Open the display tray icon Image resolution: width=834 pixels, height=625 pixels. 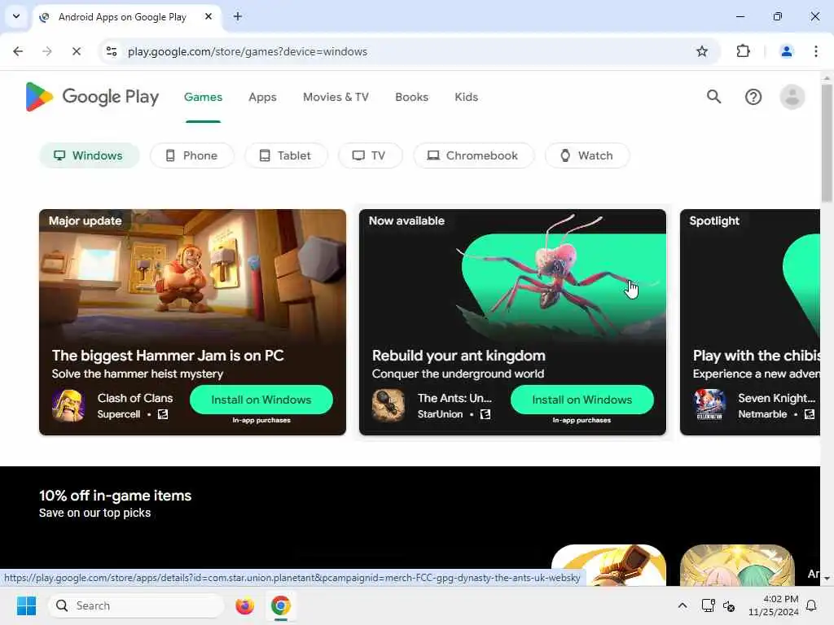(x=708, y=605)
